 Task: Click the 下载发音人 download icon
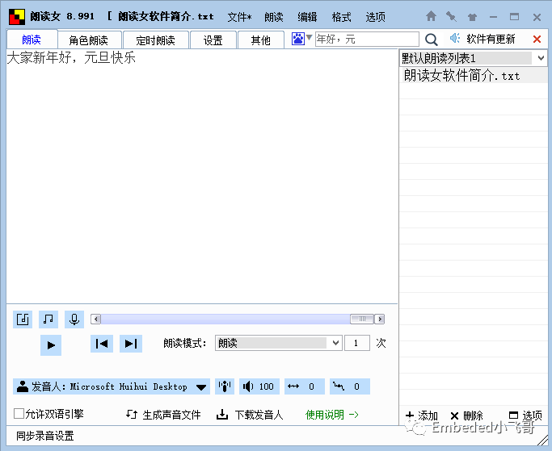point(221,415)
